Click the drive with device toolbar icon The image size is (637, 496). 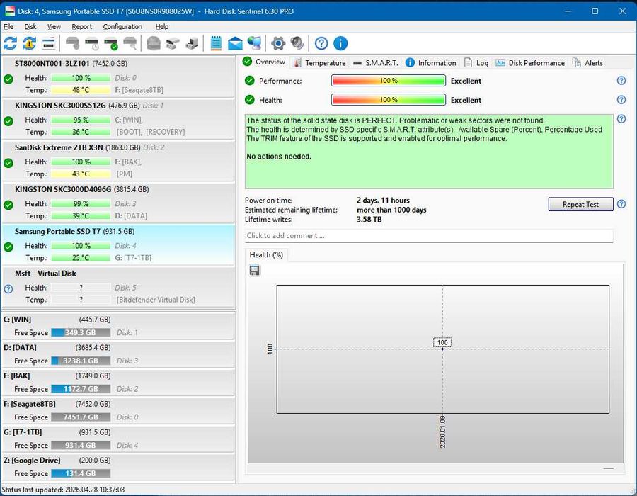(192, 43)
